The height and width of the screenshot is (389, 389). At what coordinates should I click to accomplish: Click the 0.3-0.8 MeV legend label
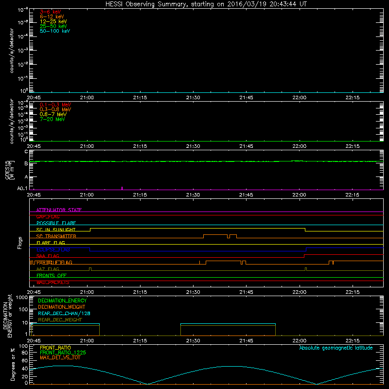[55, 109]
